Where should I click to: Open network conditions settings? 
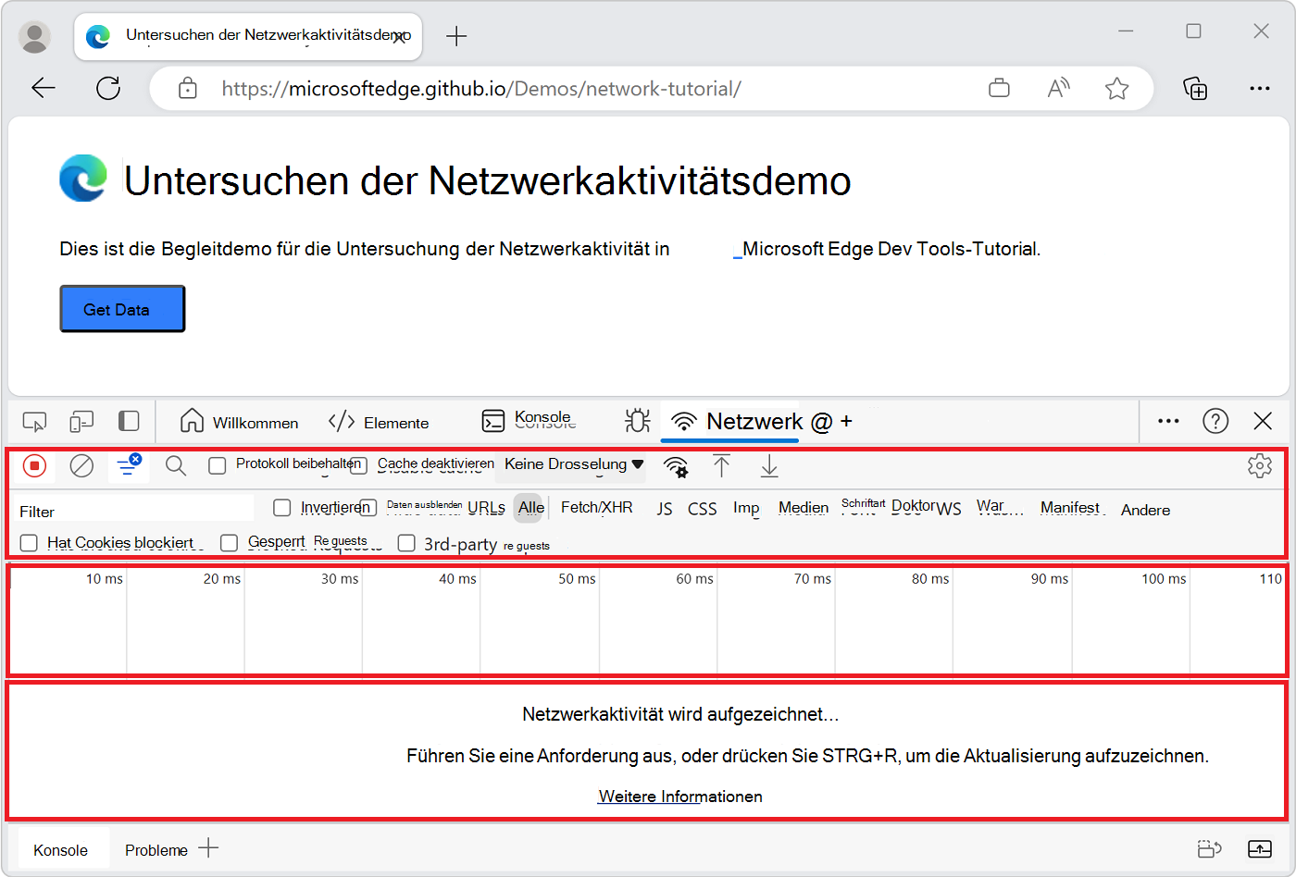[x=677, y=468]
